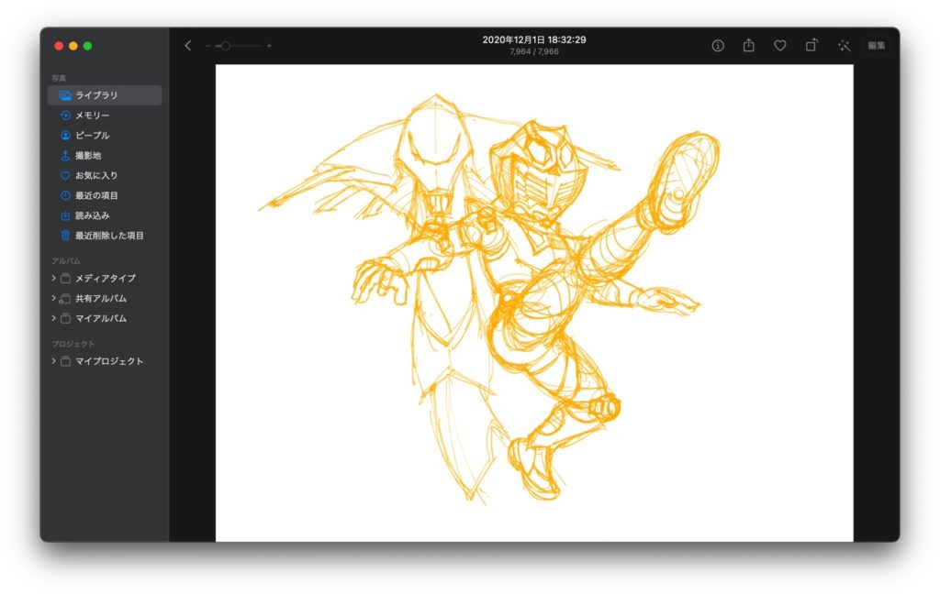
Task: Select ライブラリ in the sidebar
Action: click(105, 95)
